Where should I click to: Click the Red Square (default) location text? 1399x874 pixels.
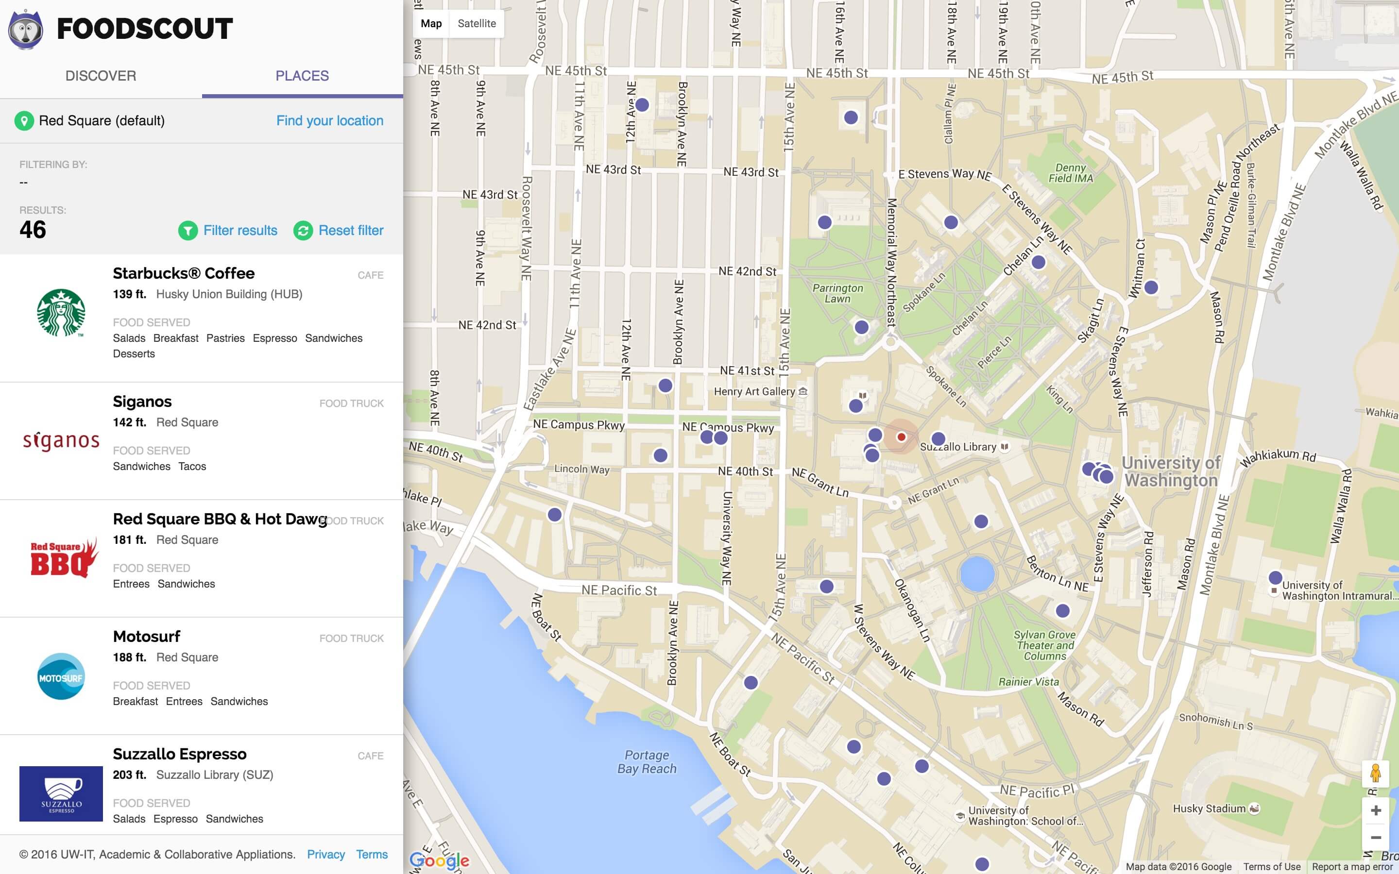pos(102,121)
